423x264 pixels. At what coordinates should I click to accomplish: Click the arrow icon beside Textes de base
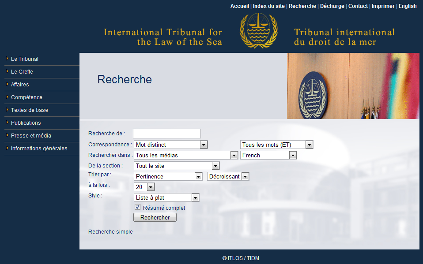coord(8,110)
